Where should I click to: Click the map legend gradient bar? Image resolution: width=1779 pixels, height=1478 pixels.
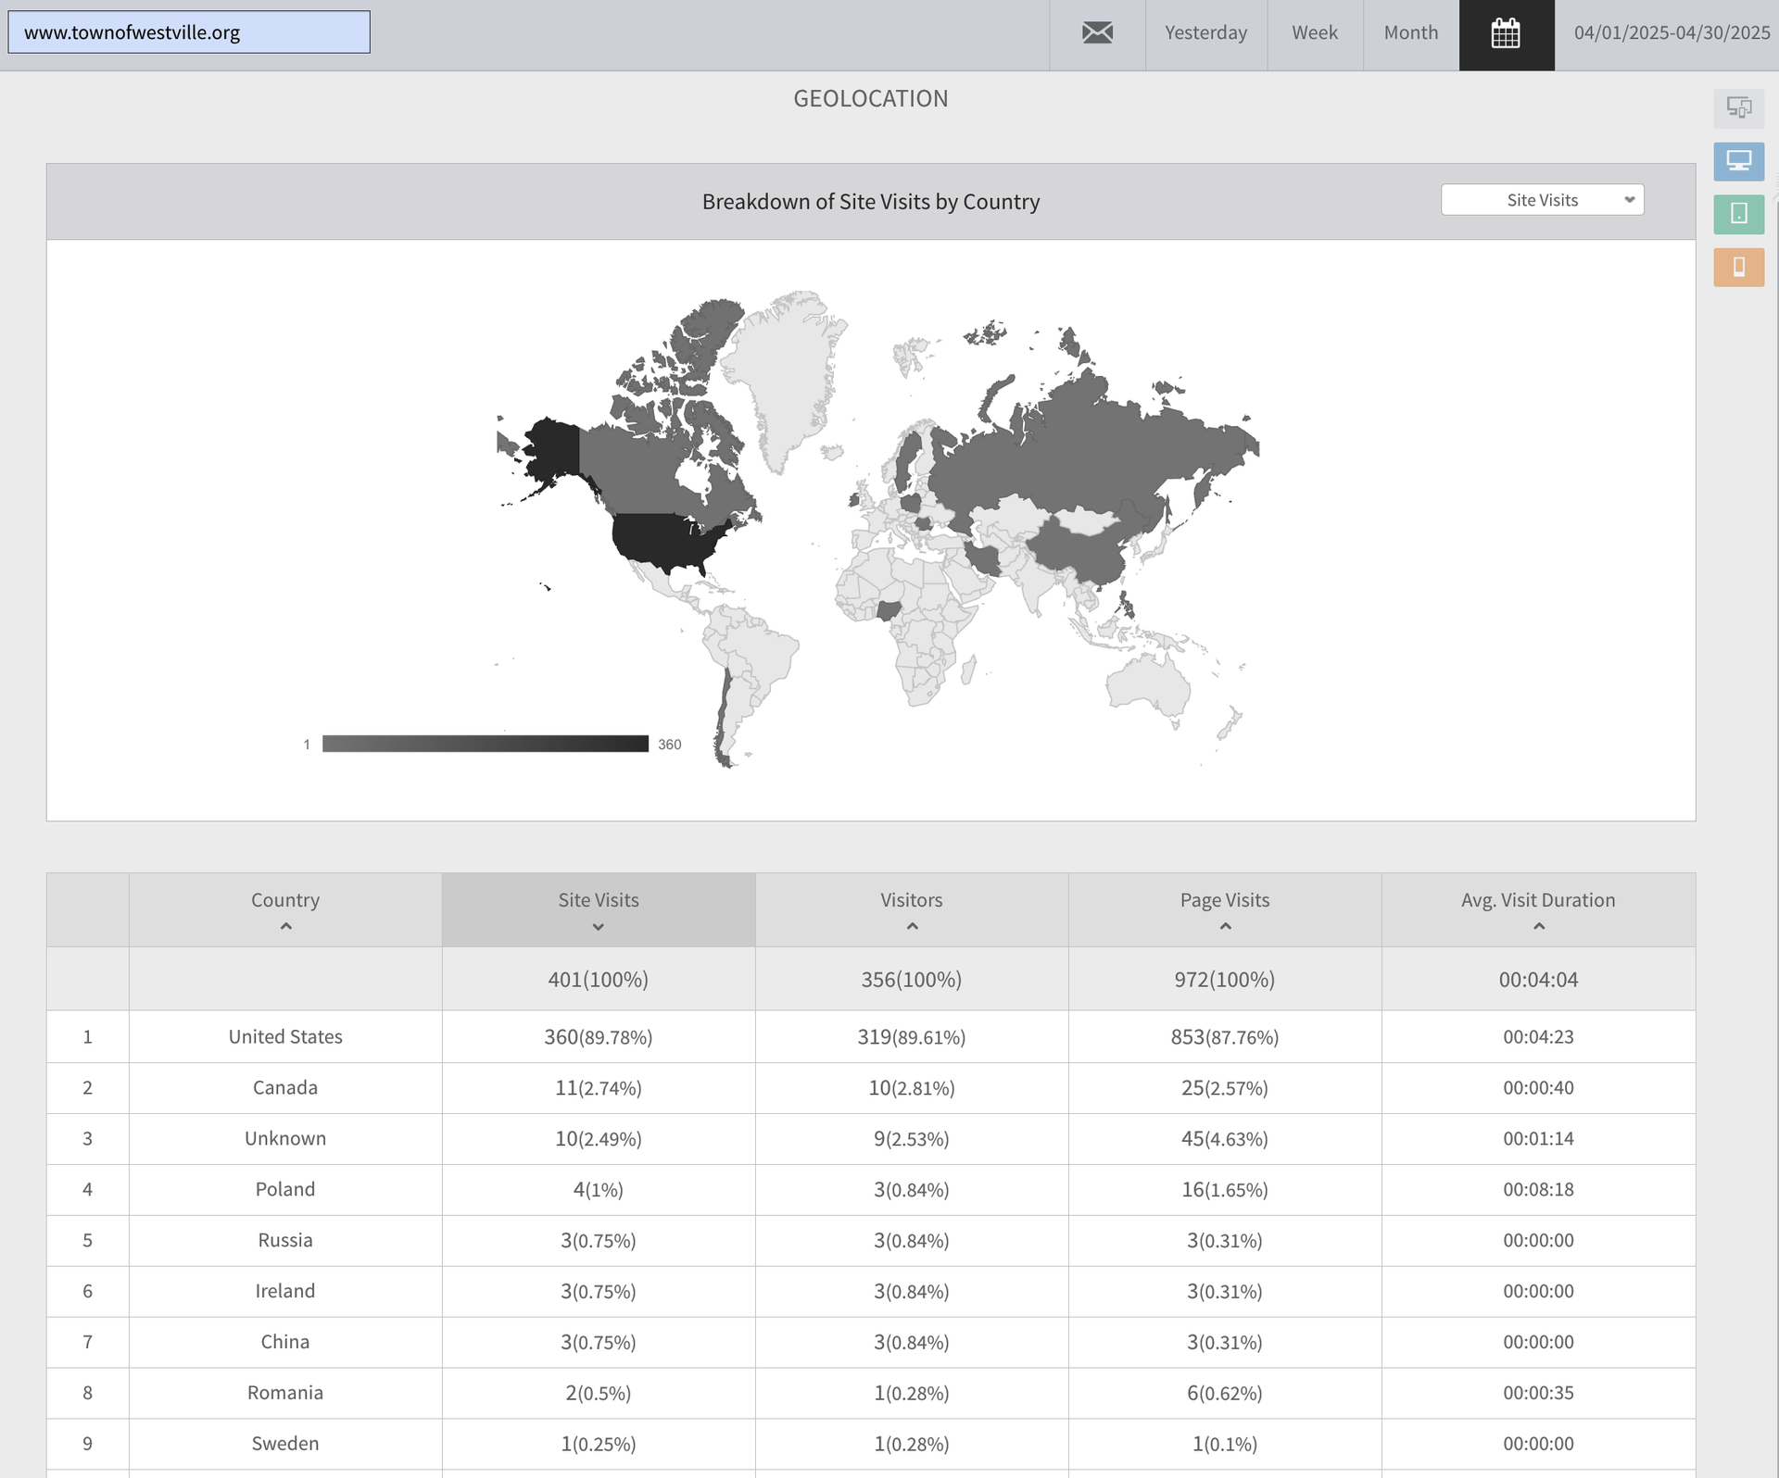(485, 744)
